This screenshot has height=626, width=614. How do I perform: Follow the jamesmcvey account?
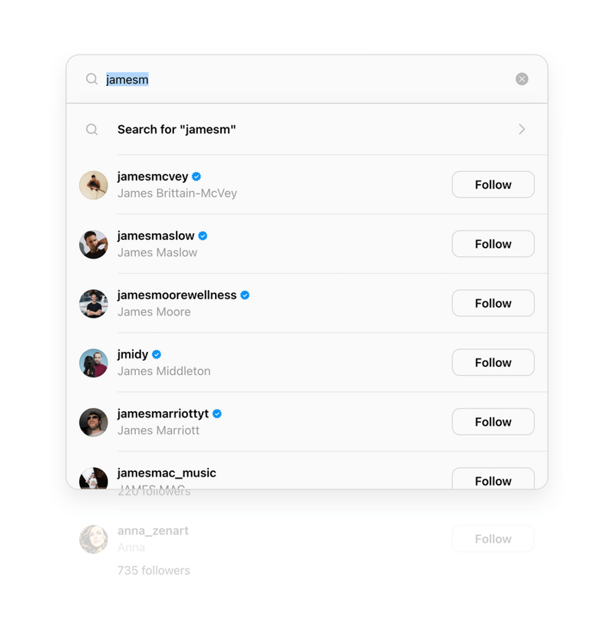[493, 184]
